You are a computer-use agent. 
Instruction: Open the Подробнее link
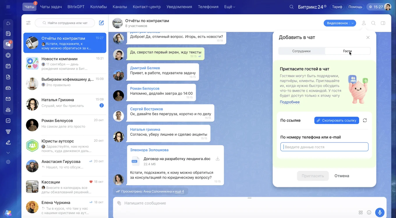pyautogui.click(x=290, y=102)
